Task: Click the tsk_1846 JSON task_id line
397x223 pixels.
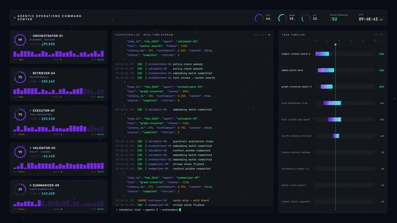Action: pyautogui.click(x=164, y=178)
